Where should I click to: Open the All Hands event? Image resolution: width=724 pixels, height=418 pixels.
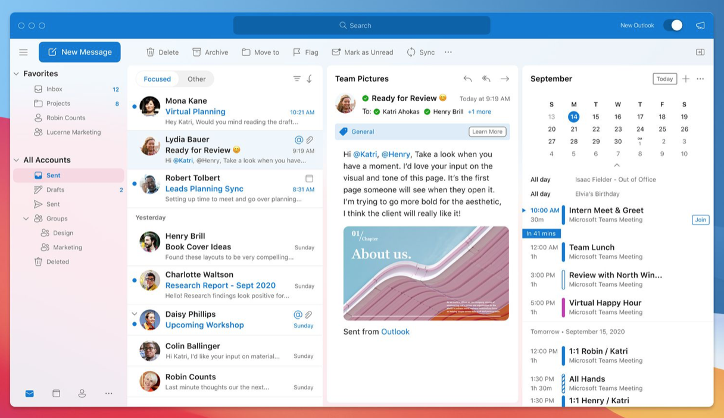click(x=617, y=383)
